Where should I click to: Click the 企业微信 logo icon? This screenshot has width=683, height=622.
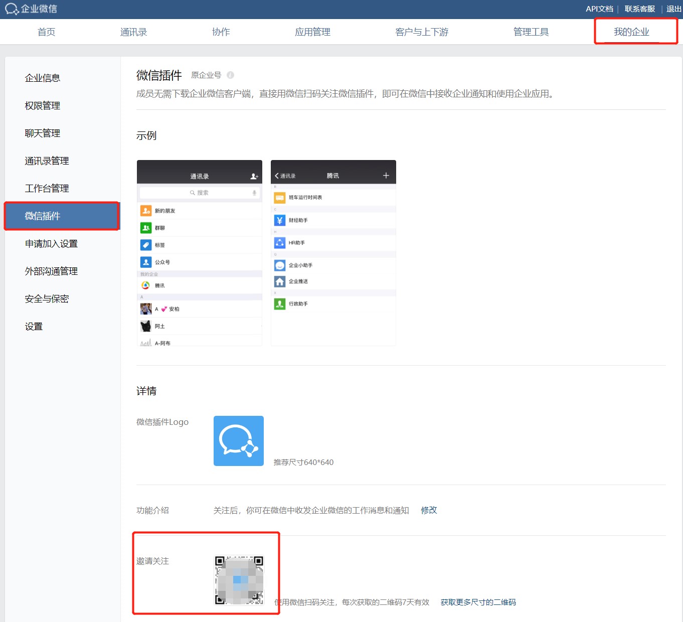[12, 9]
